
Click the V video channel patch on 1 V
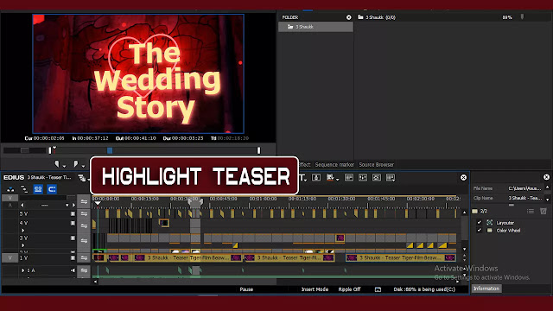(x=10, y=257)
